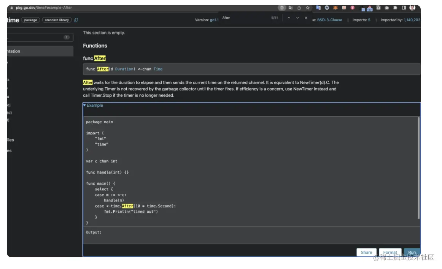This screenshot has width=442, height=269.
Task: Click the Share button under the example
Action: [366, 252]
